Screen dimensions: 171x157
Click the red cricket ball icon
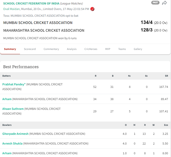(x=92, y=9)
